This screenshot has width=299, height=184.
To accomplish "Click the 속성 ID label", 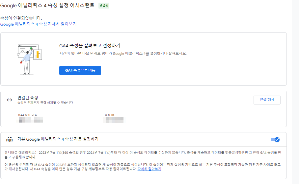I will (110, 115).
